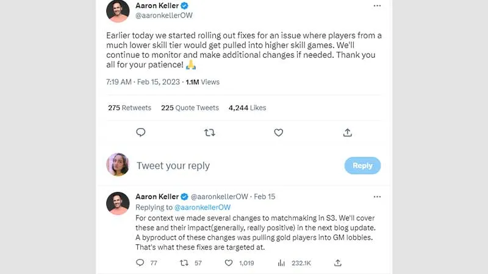Click the reply bubble icon under main tweet

[141, 133]
